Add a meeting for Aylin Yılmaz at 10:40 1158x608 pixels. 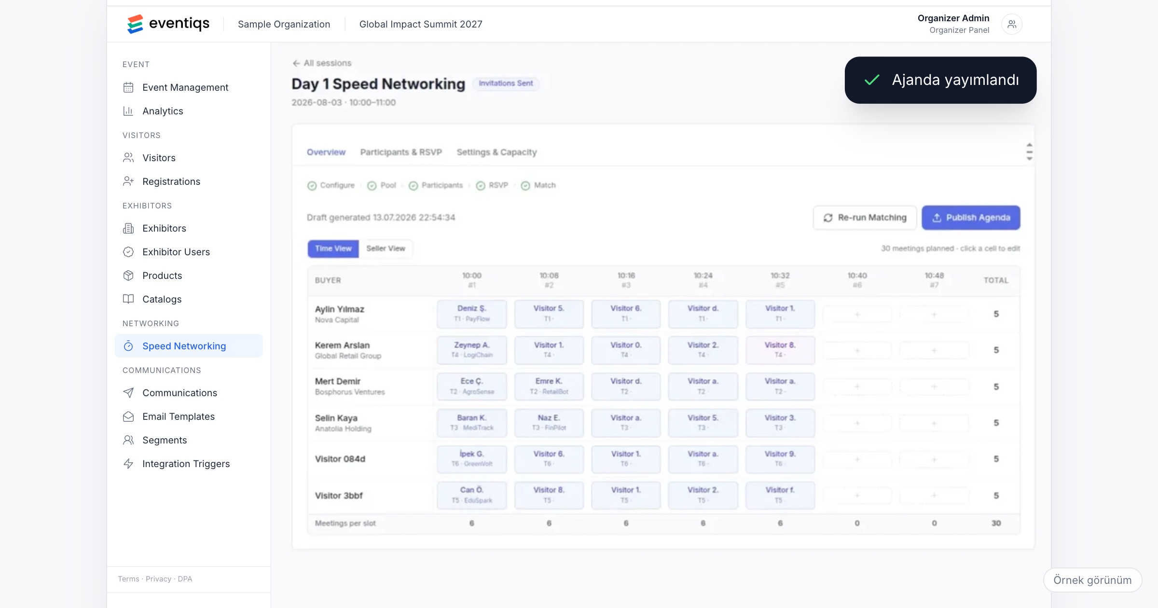click(857, 315)
